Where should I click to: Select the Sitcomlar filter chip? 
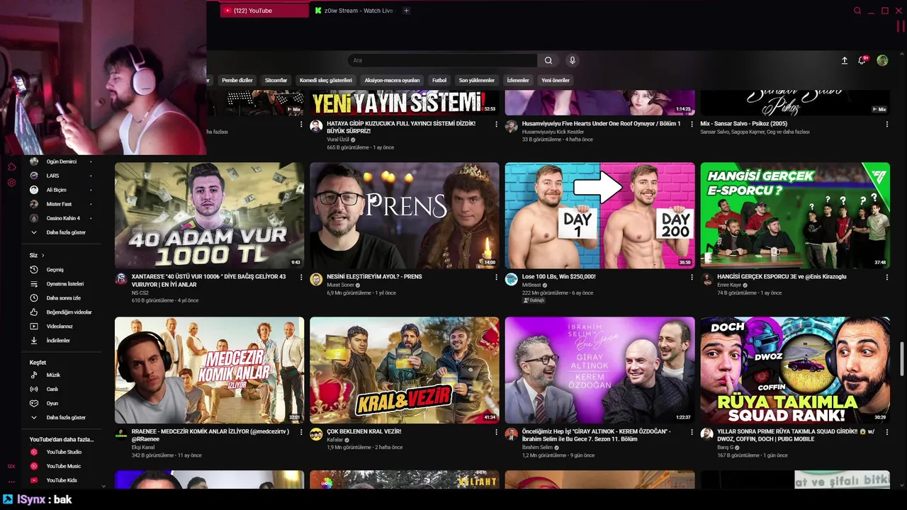(x=276, y=81)
